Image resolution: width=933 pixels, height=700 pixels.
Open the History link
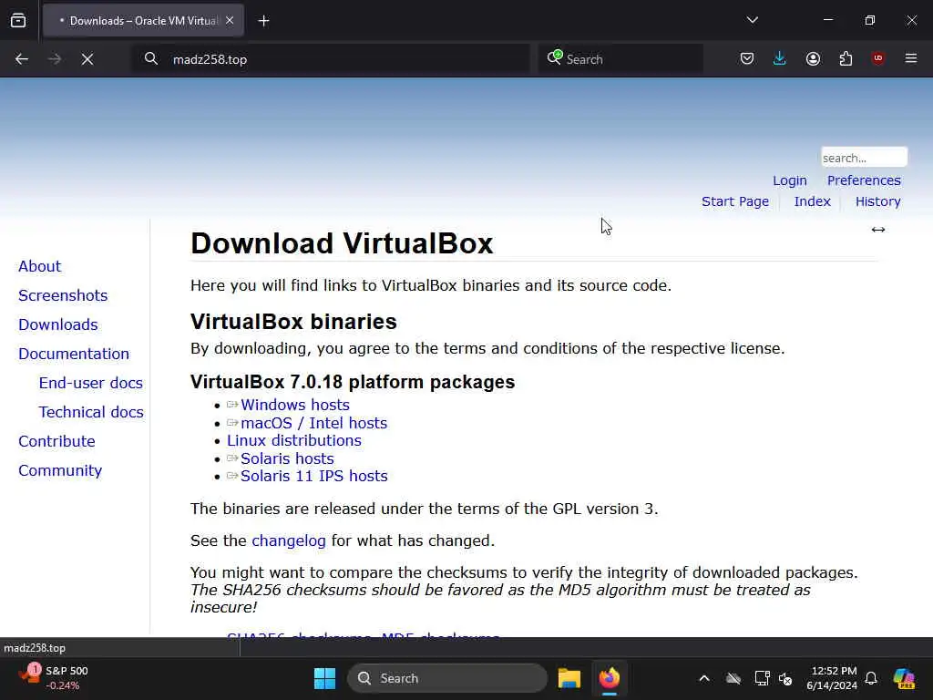pyautogui.click(x=878, y=201)
